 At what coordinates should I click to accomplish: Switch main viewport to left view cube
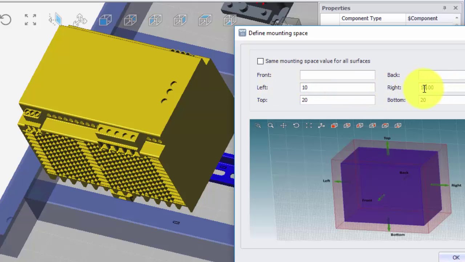pos(155,20)
